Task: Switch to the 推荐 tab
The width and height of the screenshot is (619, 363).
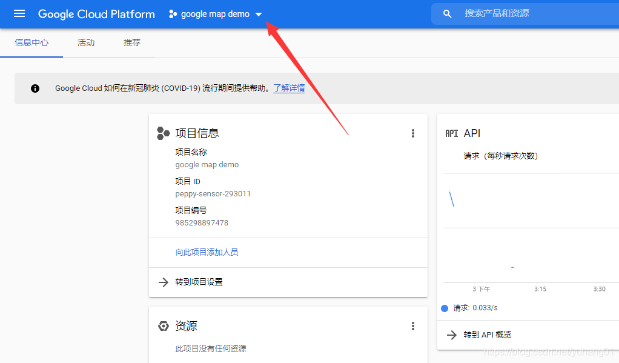Action: (x=132, y=42)
